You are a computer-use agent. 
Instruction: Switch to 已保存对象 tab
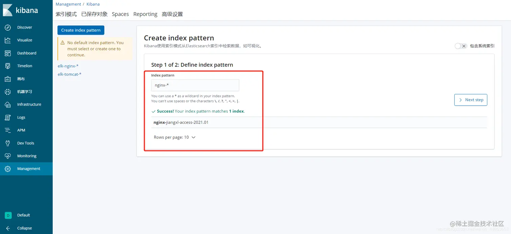pos(95,14)
